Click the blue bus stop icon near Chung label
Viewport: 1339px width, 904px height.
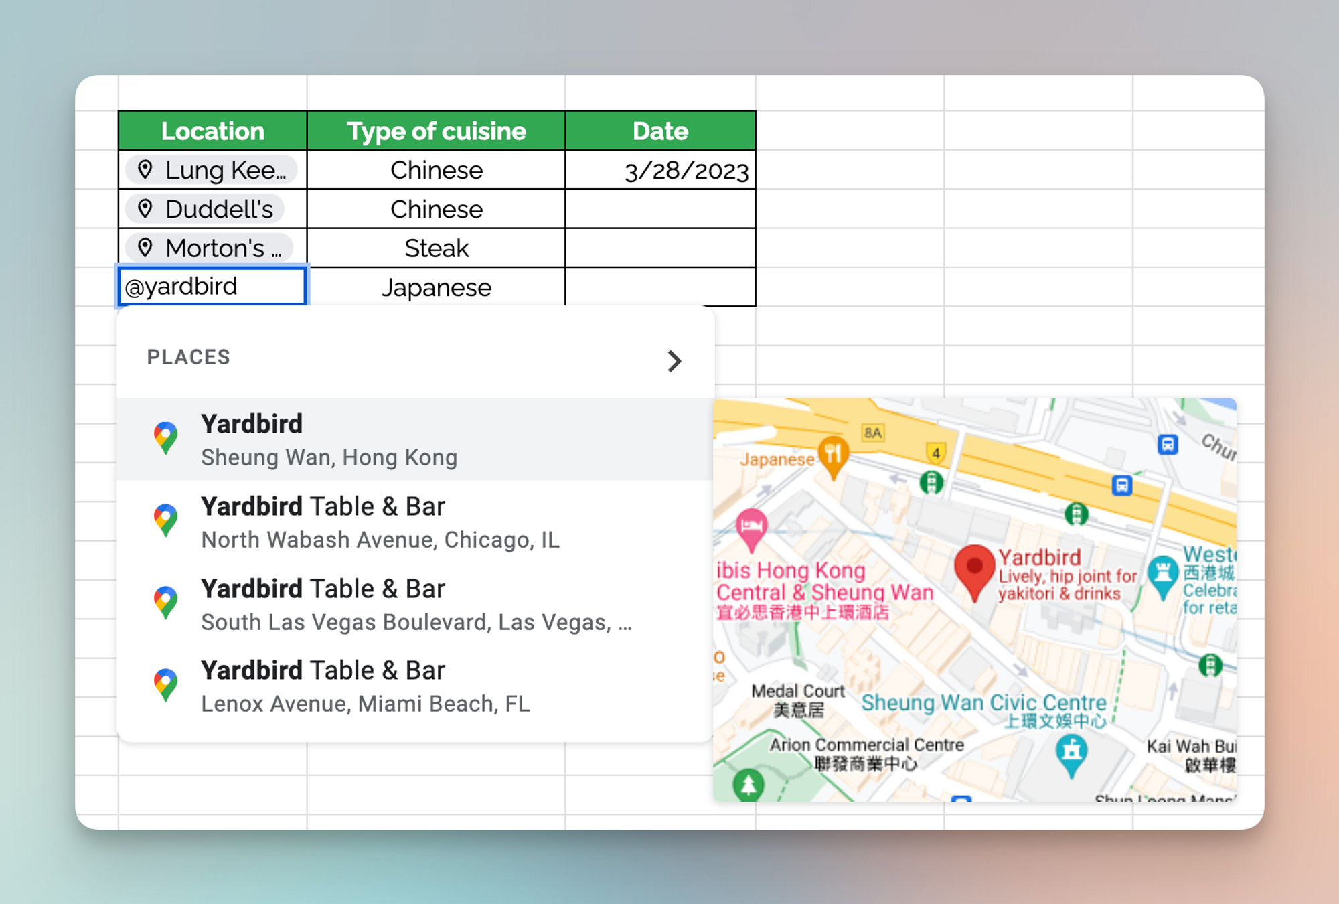[x=1168, y=444]
